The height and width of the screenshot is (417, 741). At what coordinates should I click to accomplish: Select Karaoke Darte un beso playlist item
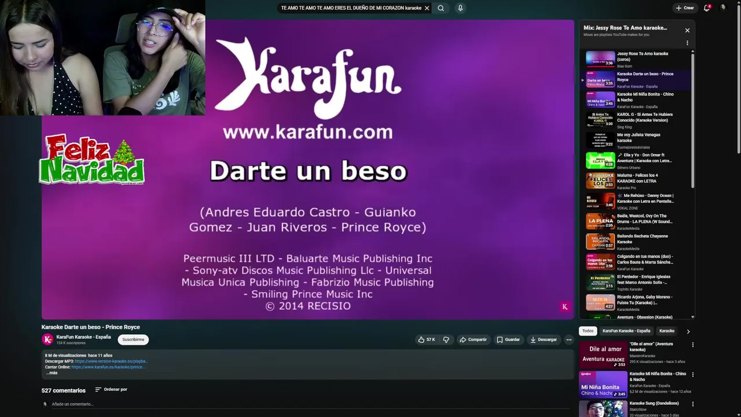pos(636,80)
